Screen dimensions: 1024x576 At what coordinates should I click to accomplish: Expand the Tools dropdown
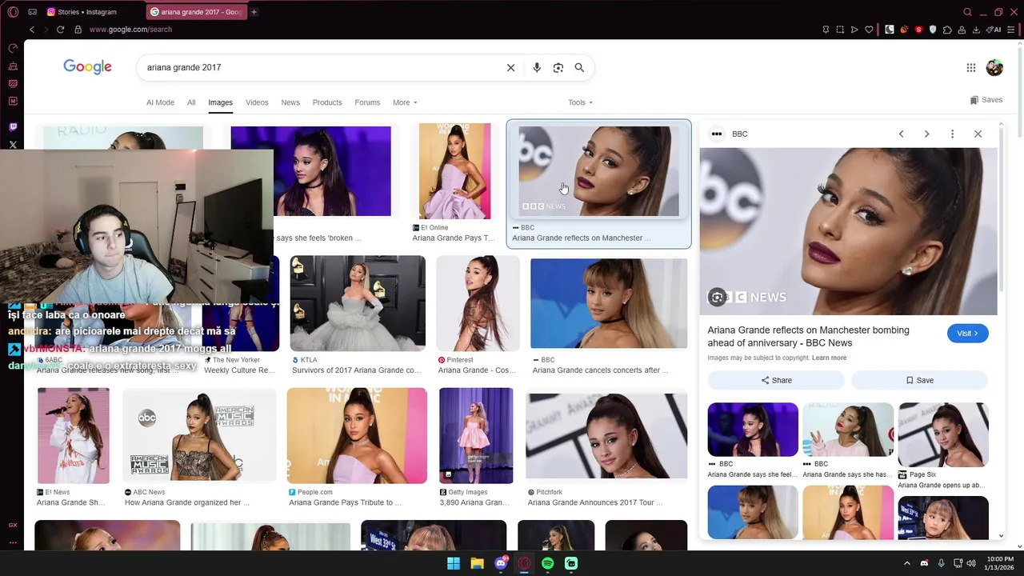coord(580,102)
